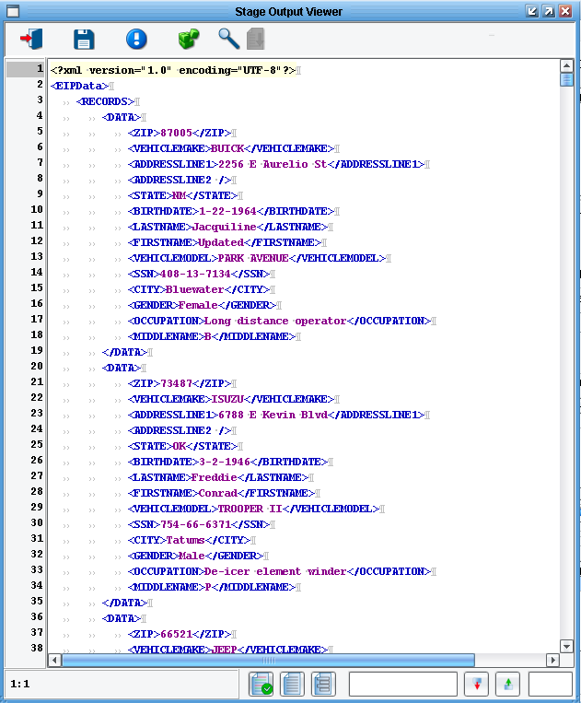Screen dimensions: 581x703
Task: Click the blue exclamation info icon
Action: coord(136,39)
